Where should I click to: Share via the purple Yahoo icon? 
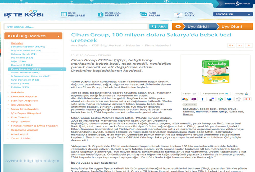194,99
